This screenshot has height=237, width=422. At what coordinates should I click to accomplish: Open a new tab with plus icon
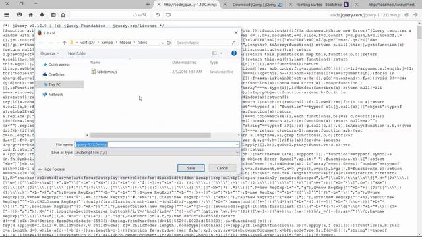click(x=148, y=5)
